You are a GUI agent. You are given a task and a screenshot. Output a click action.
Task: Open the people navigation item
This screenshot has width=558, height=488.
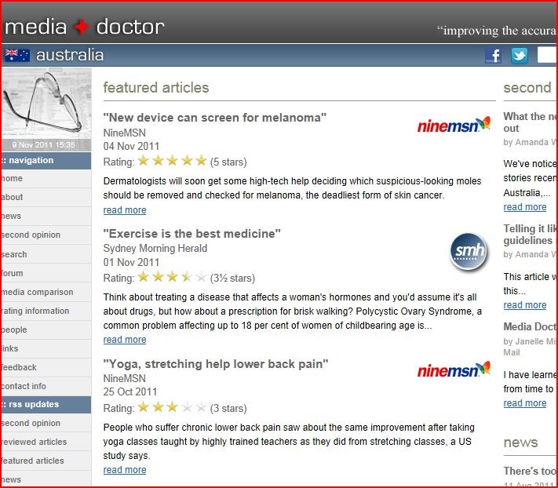pyautogui.click(x=46, y=330)
